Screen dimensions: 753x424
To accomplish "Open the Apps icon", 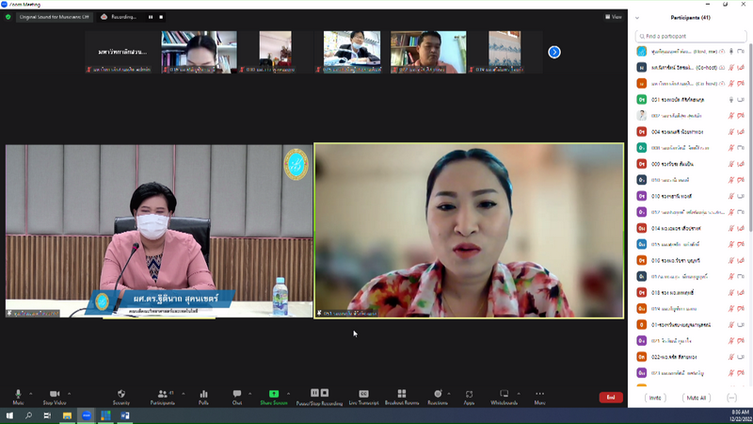I will click(469, 394).
